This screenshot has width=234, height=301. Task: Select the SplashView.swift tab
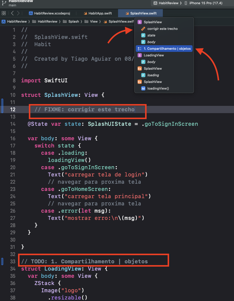[x=141, y=13]
